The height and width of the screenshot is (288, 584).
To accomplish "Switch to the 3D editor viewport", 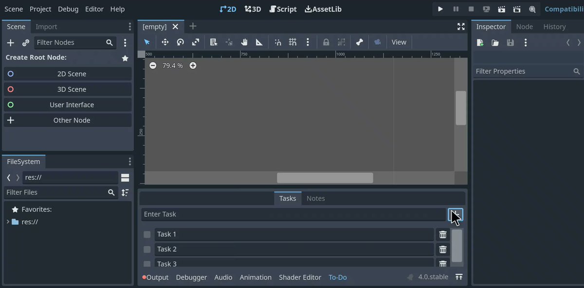I will pos(253,9).
